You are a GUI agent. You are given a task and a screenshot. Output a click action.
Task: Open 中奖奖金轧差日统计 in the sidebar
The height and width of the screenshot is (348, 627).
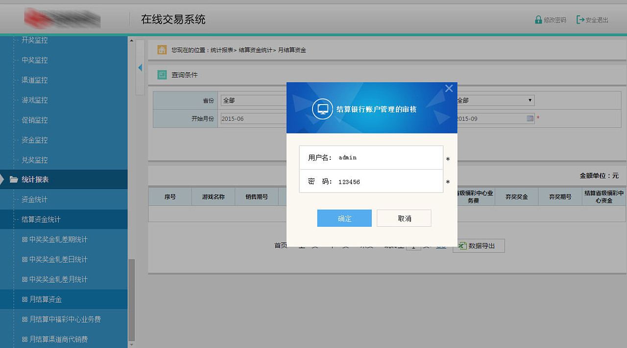(x=58, y=259)
